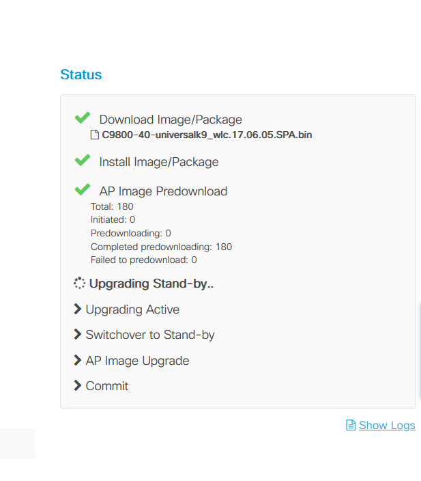Expand the chevron beside Commit
Viewport: 421px width, 481px height.
click(x=78, y=386)
